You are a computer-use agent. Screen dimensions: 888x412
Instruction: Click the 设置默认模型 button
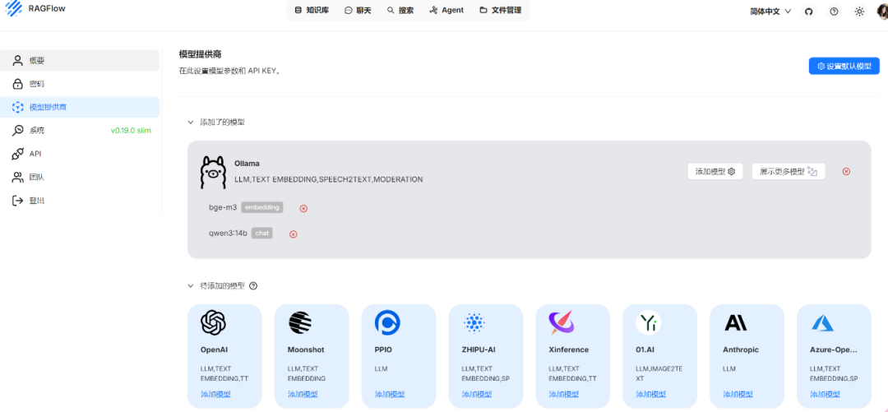844,66
